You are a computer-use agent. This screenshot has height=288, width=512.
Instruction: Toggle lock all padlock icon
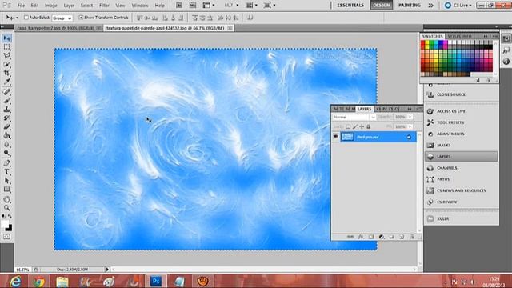click(369, 126)
